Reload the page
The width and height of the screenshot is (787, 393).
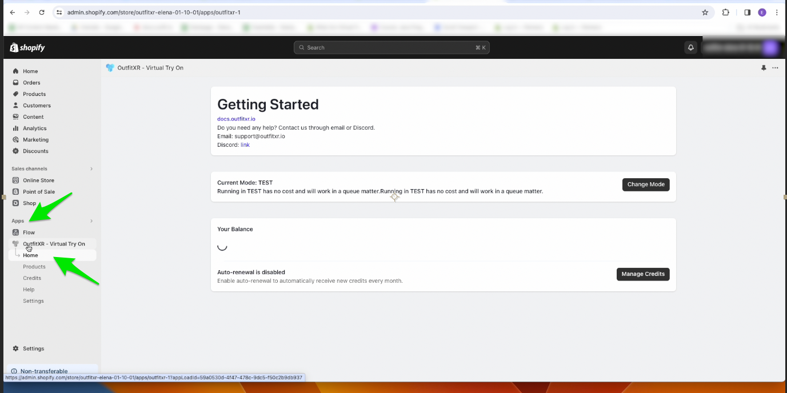click(42, 12)
